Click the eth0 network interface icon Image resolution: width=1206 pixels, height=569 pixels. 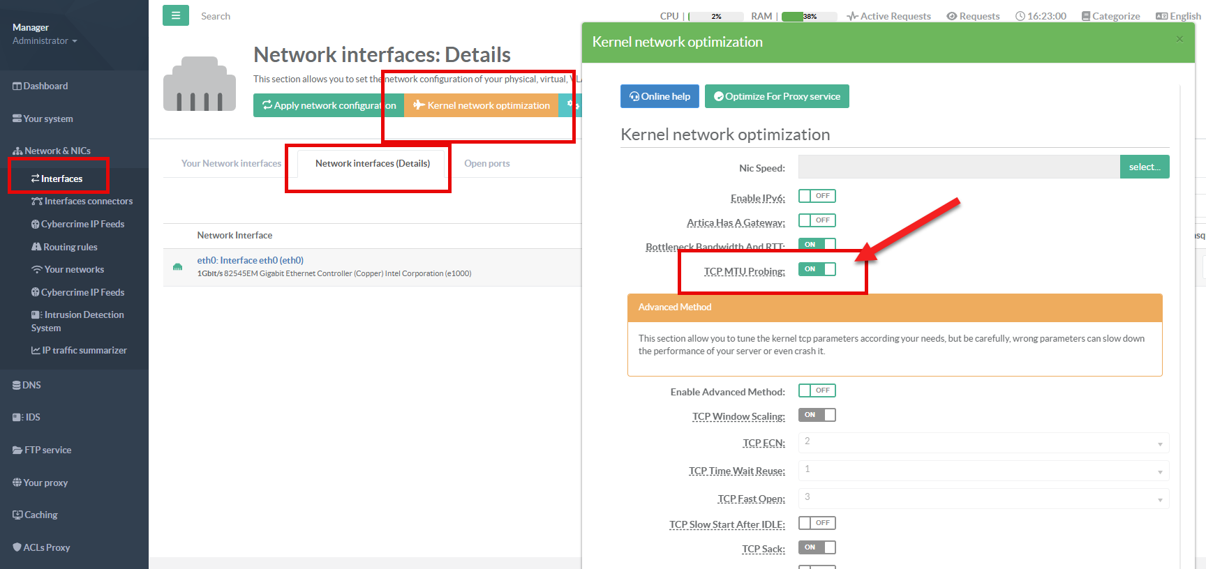177,267
